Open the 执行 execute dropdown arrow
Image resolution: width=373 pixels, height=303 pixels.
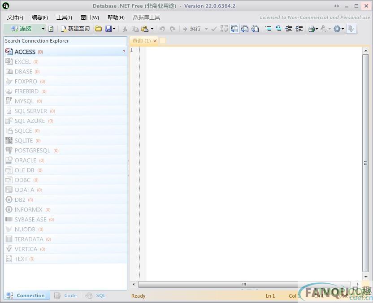click(x=206, y=29)
